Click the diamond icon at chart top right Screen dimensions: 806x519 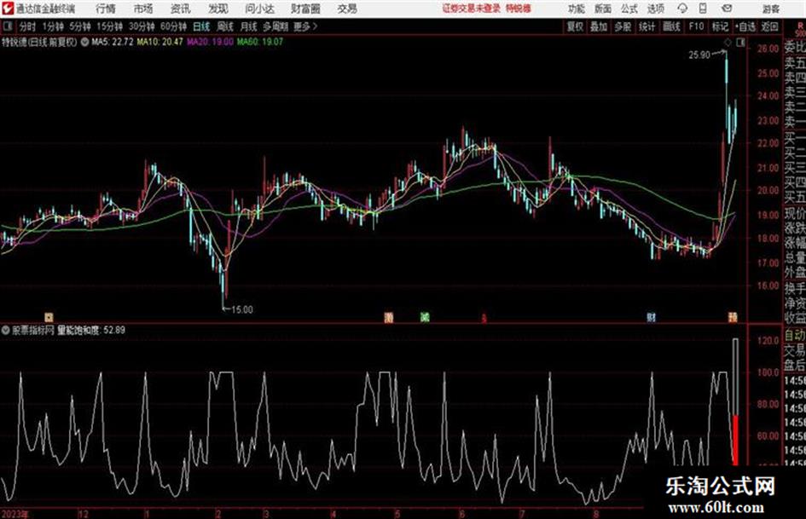point(728,43)
